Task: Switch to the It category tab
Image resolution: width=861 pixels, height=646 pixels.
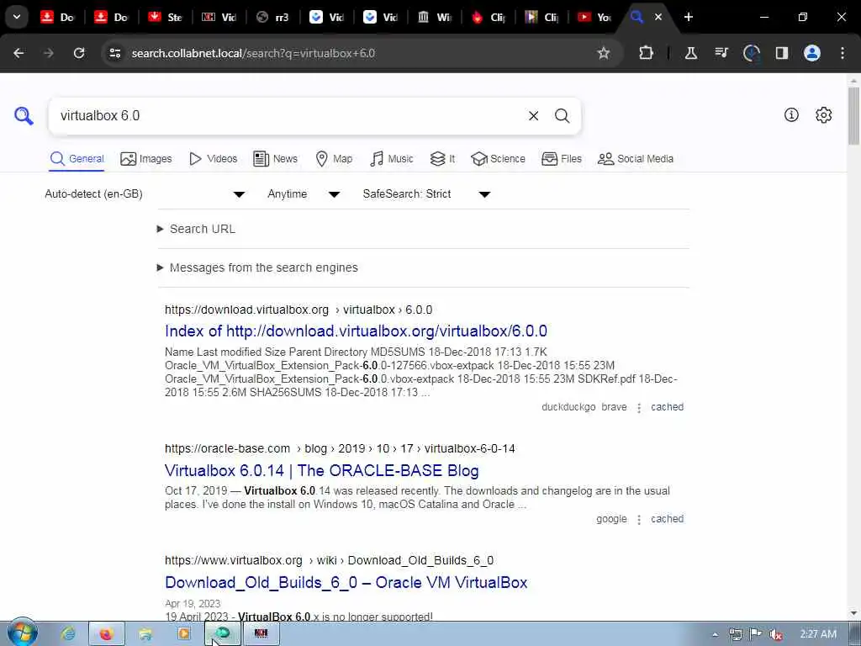Action: tap(442, 159)
